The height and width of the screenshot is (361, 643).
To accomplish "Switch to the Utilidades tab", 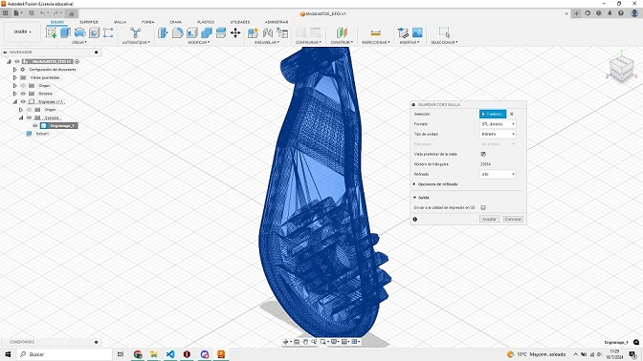I will click(x=240, y=22).
